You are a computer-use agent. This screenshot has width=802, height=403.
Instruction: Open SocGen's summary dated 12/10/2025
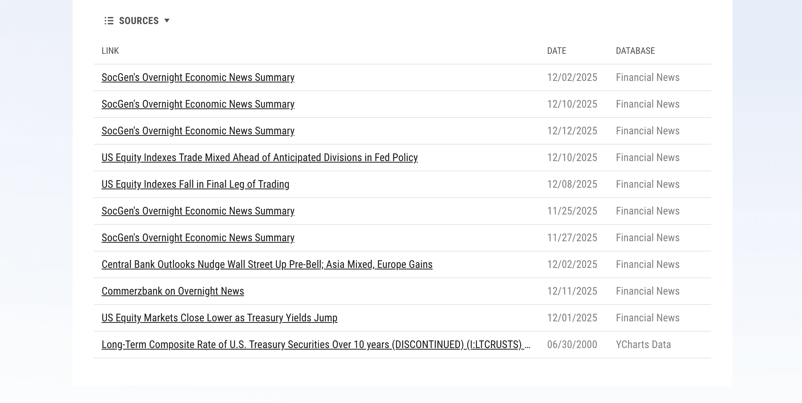coord(198,104)
